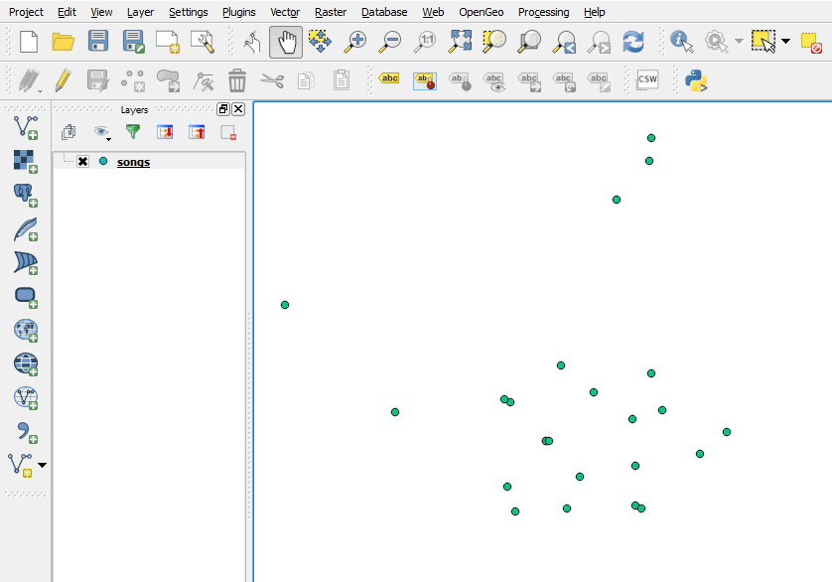This screenshot has width=832, height=582.
Task: Click the Add Vector Layer icon
Action: [x=25, y=126]
